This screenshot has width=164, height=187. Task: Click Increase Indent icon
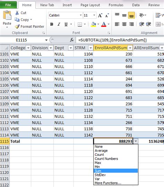point(148,24)
